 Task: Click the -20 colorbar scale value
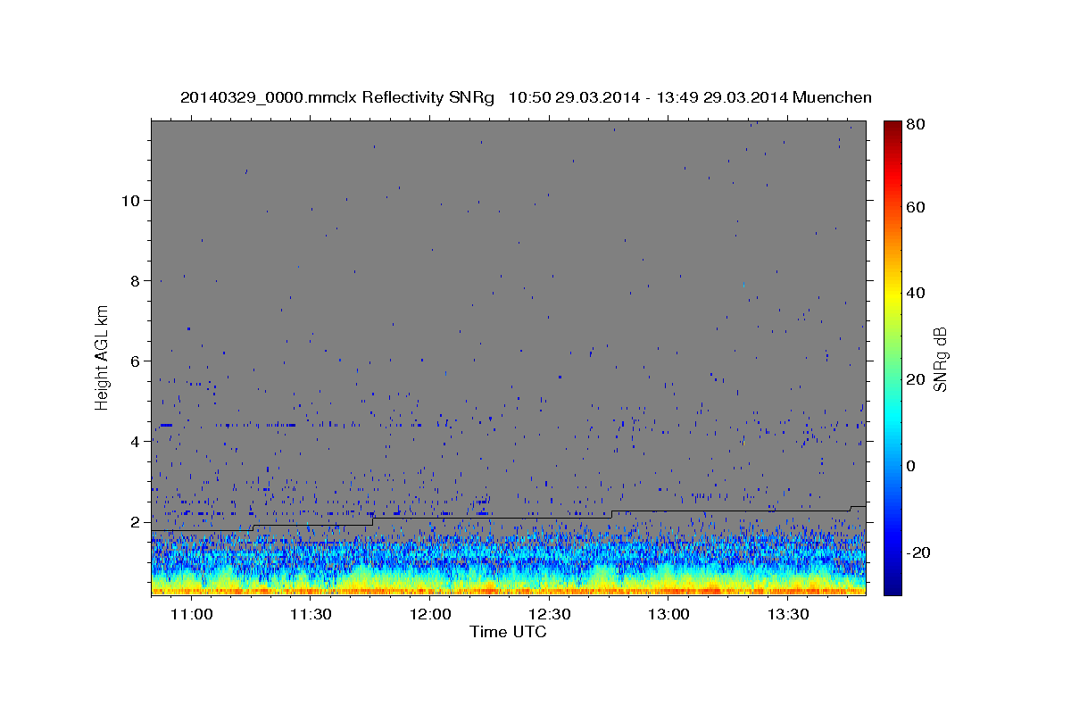pos(919,552)
